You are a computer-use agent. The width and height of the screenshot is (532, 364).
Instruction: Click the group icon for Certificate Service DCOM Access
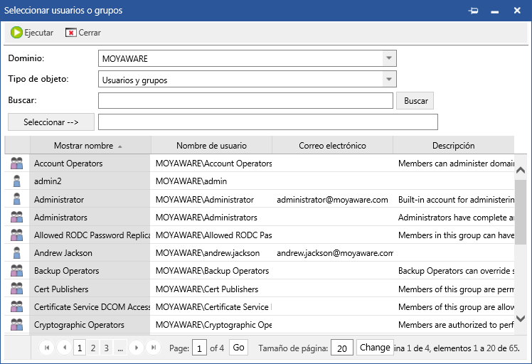pos(16,306)
